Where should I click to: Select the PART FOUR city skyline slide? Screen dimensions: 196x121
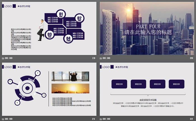(x=147, y=28)
